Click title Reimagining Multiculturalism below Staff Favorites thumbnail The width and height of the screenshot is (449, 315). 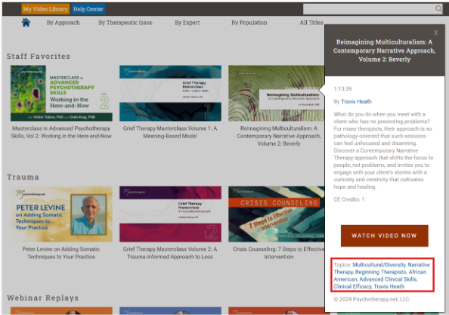[x=279, y=136]
